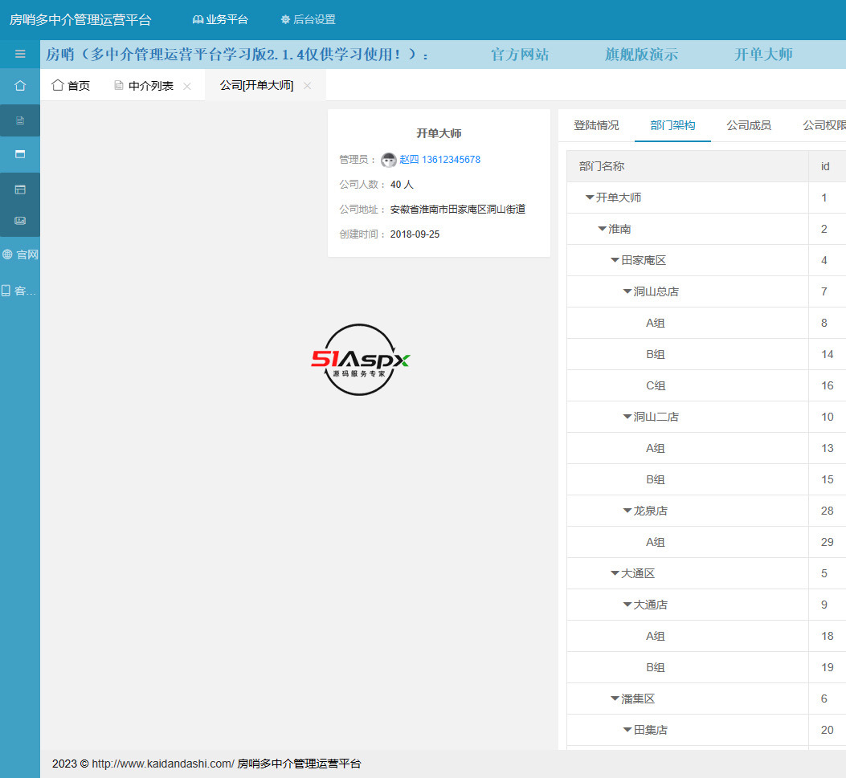Collapse the 洞山二店 tree node
Viewport: 846px width, 778px height.
point(627,417)
